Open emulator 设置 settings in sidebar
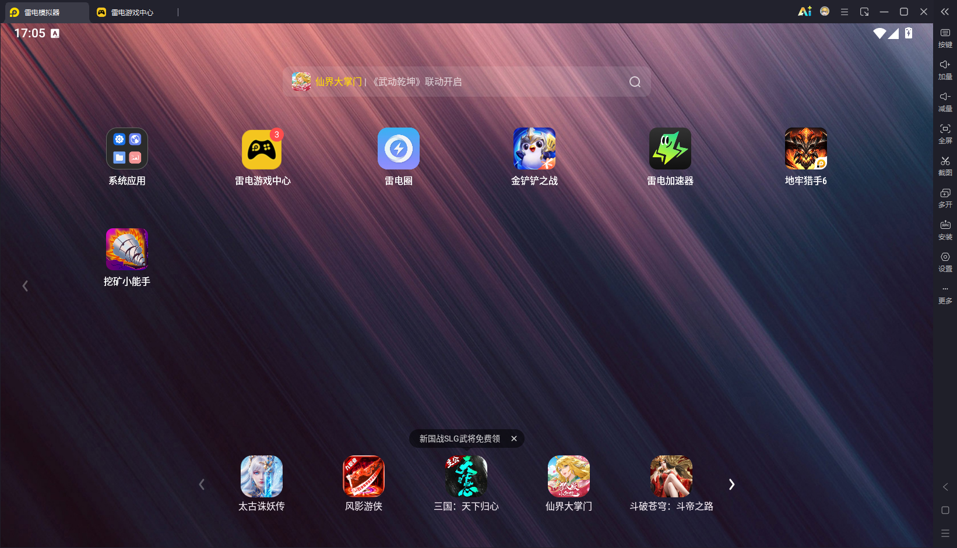The image size is (957, 548). pos(945,263)
